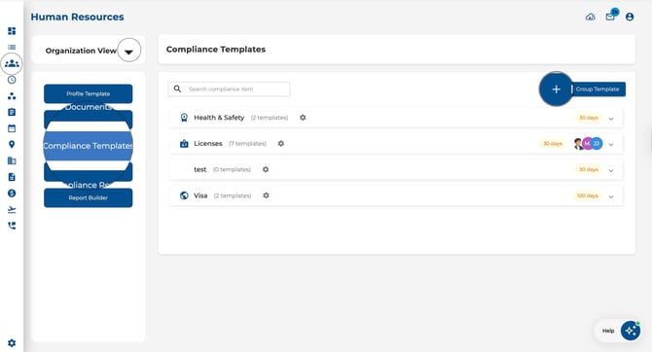Open the clock time tracking icon
The height and width of the screenshot is (352, 652).
click(12, 80)
